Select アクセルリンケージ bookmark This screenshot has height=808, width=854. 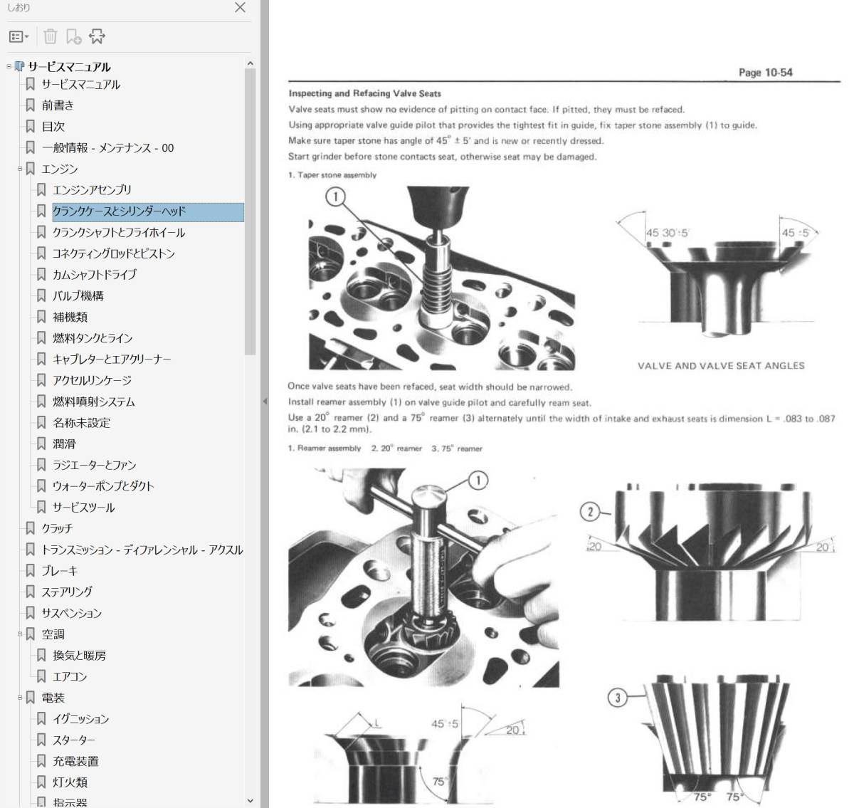(x=92, y=380)
